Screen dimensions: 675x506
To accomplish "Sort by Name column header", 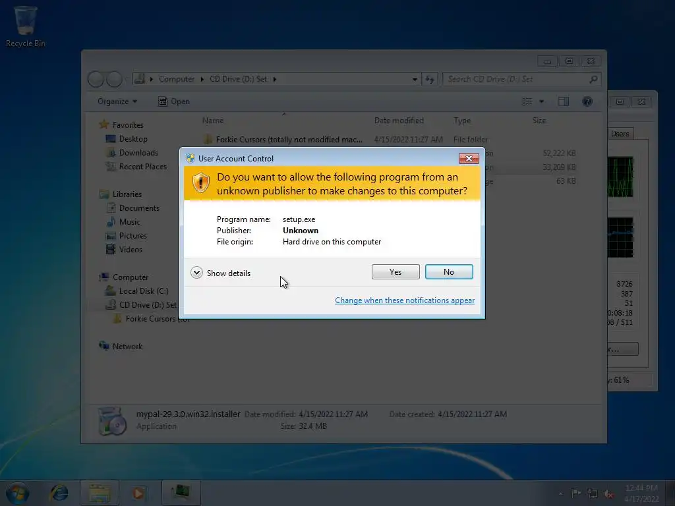I will 213,121.
